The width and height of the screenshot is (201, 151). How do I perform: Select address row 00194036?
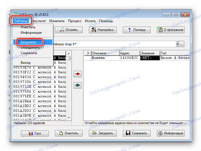[39, 77]
